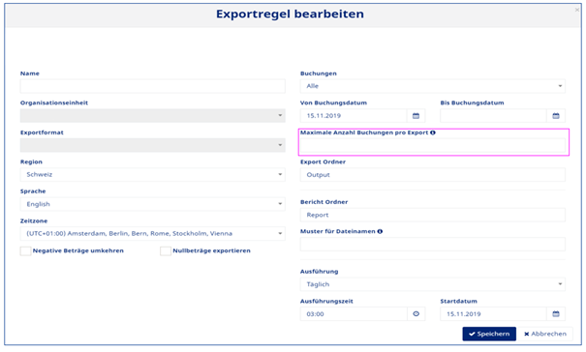Click info icon next to Maximale Anzahl Buchungen
The width and height of the screenshot is (586, 352).
[433, 132]
